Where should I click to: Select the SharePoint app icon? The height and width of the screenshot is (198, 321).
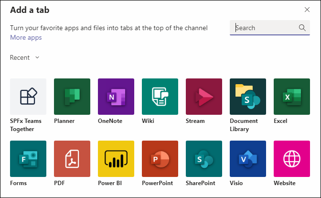(x=204, y=159)
